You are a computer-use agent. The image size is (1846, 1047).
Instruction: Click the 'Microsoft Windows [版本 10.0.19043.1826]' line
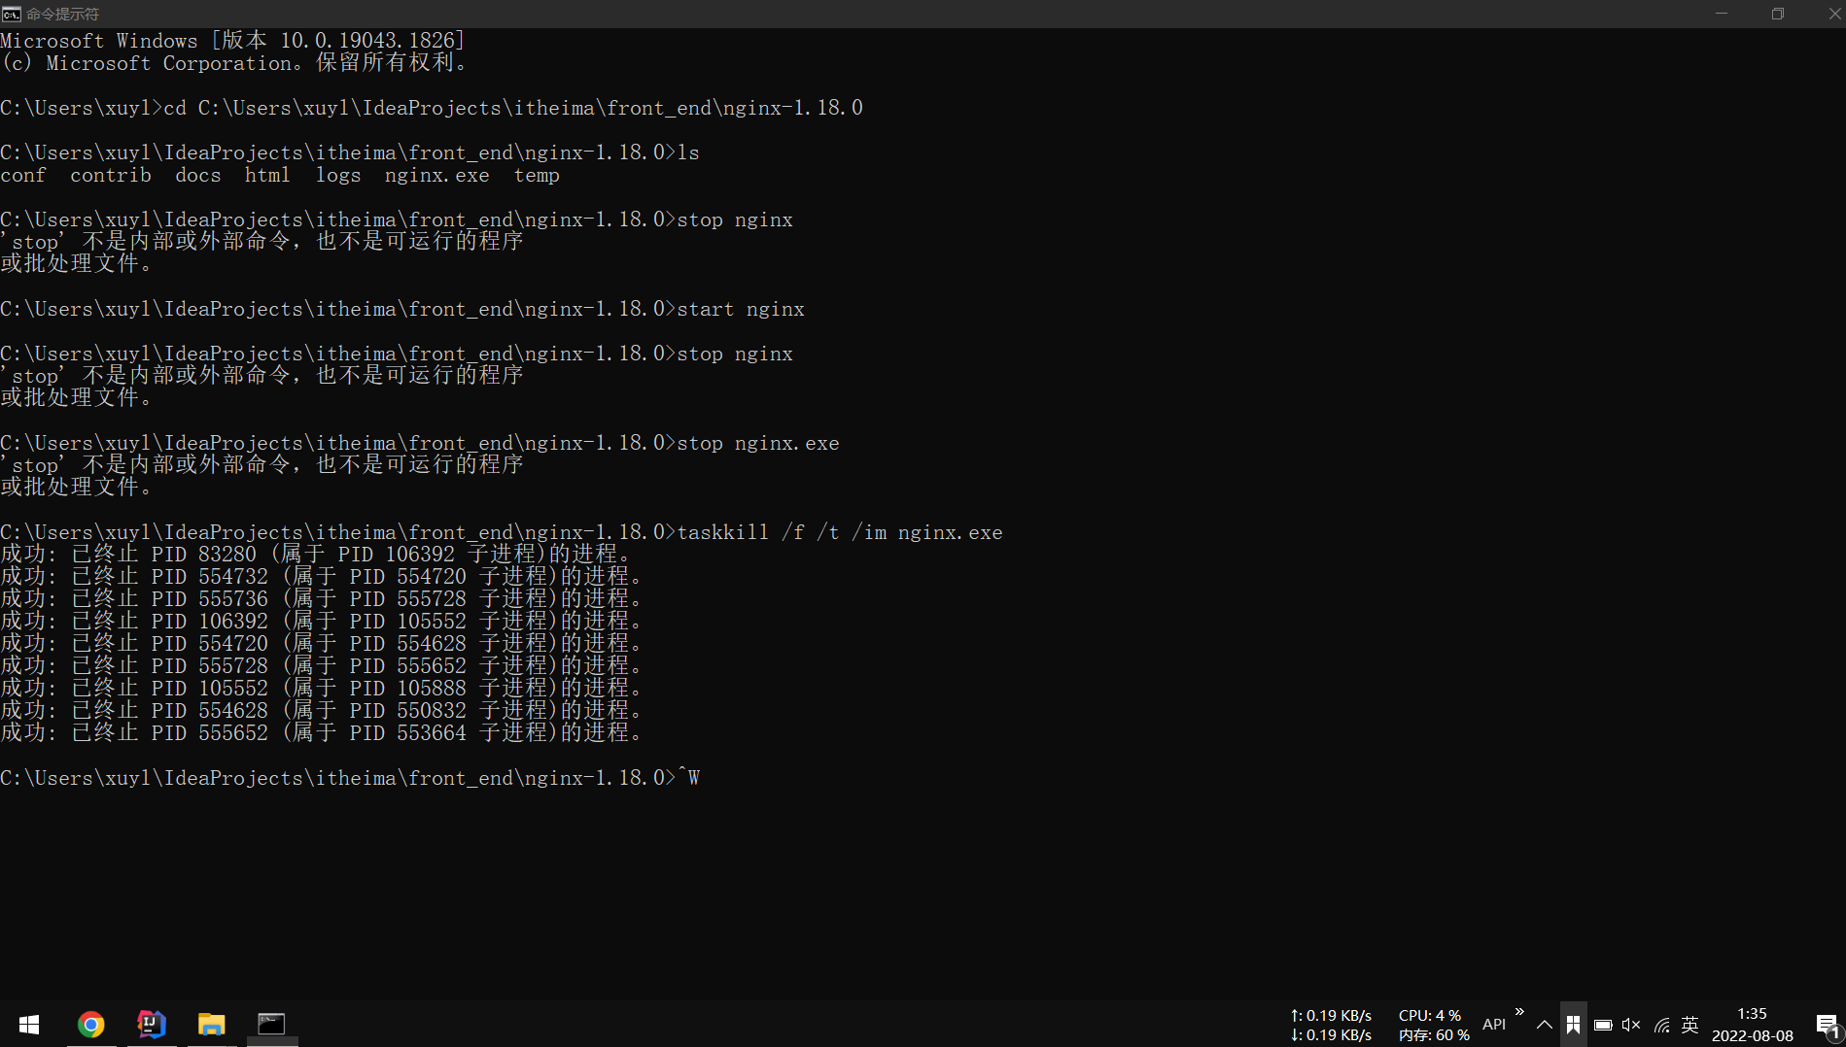[233, 40]
